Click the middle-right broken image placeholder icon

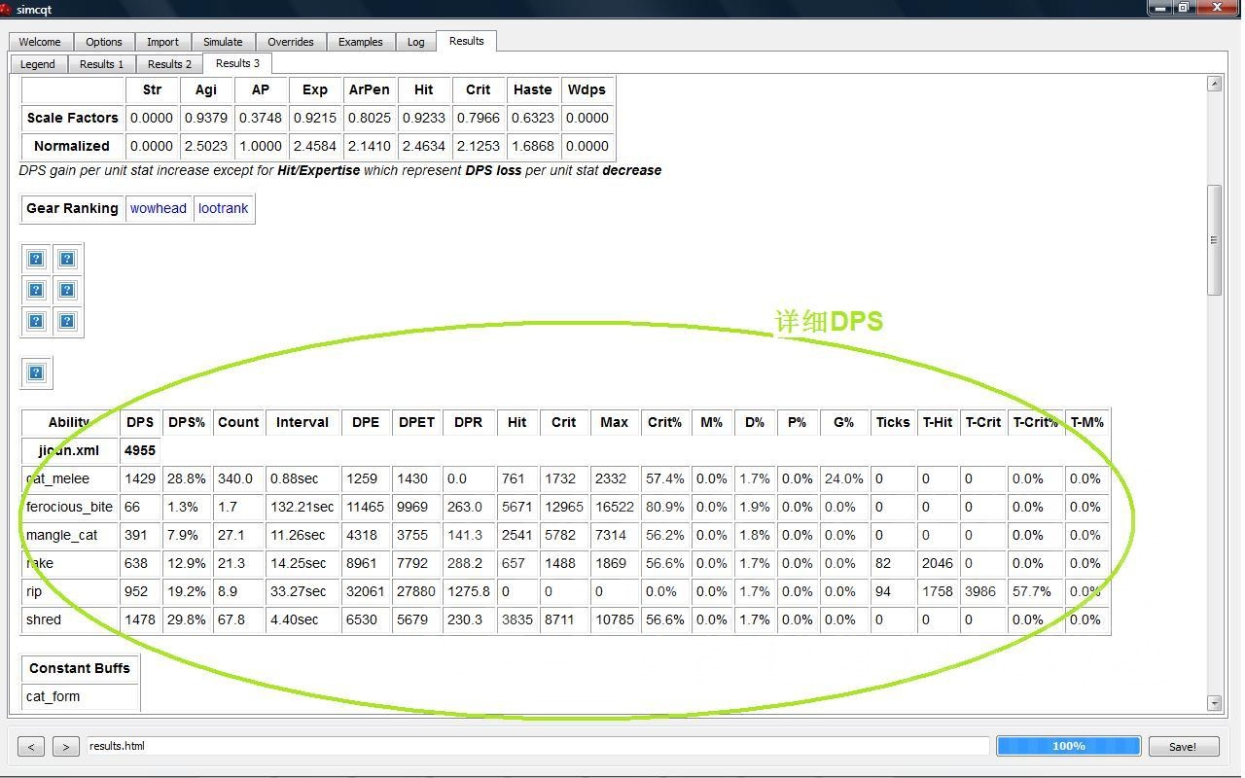(67, 290)
